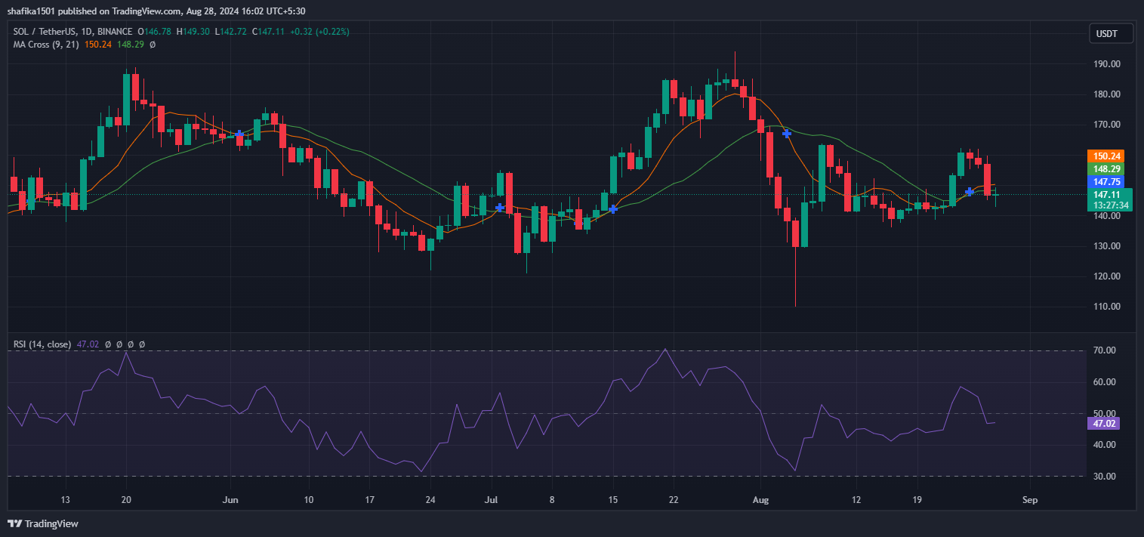This screenshot has height=537, width=1144.
Task: Toggle the SOL / TetherUS symbol legend
Action: coord(45,31)
